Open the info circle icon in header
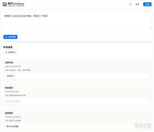This screenshot has height=132, width=154. [x=130, y=4]
